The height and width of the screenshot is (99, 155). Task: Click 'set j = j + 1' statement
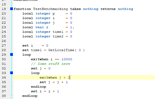point(54,82)
